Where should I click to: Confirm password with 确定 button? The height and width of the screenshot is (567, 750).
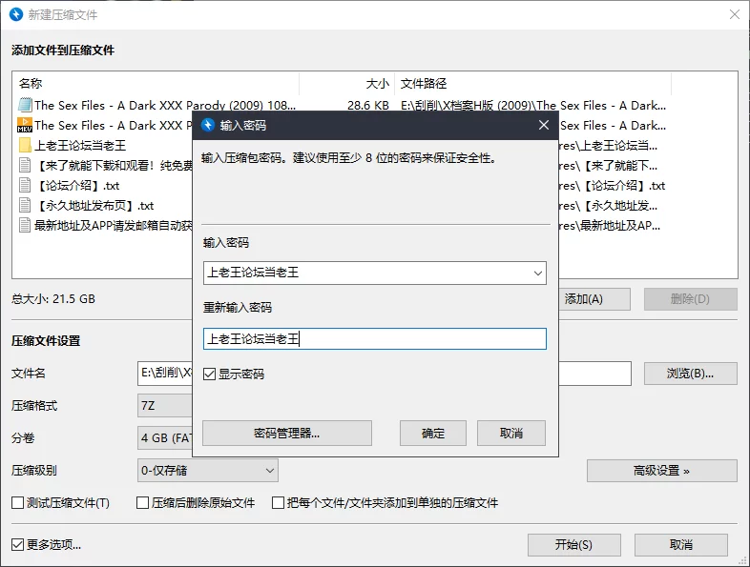(433, 434)
